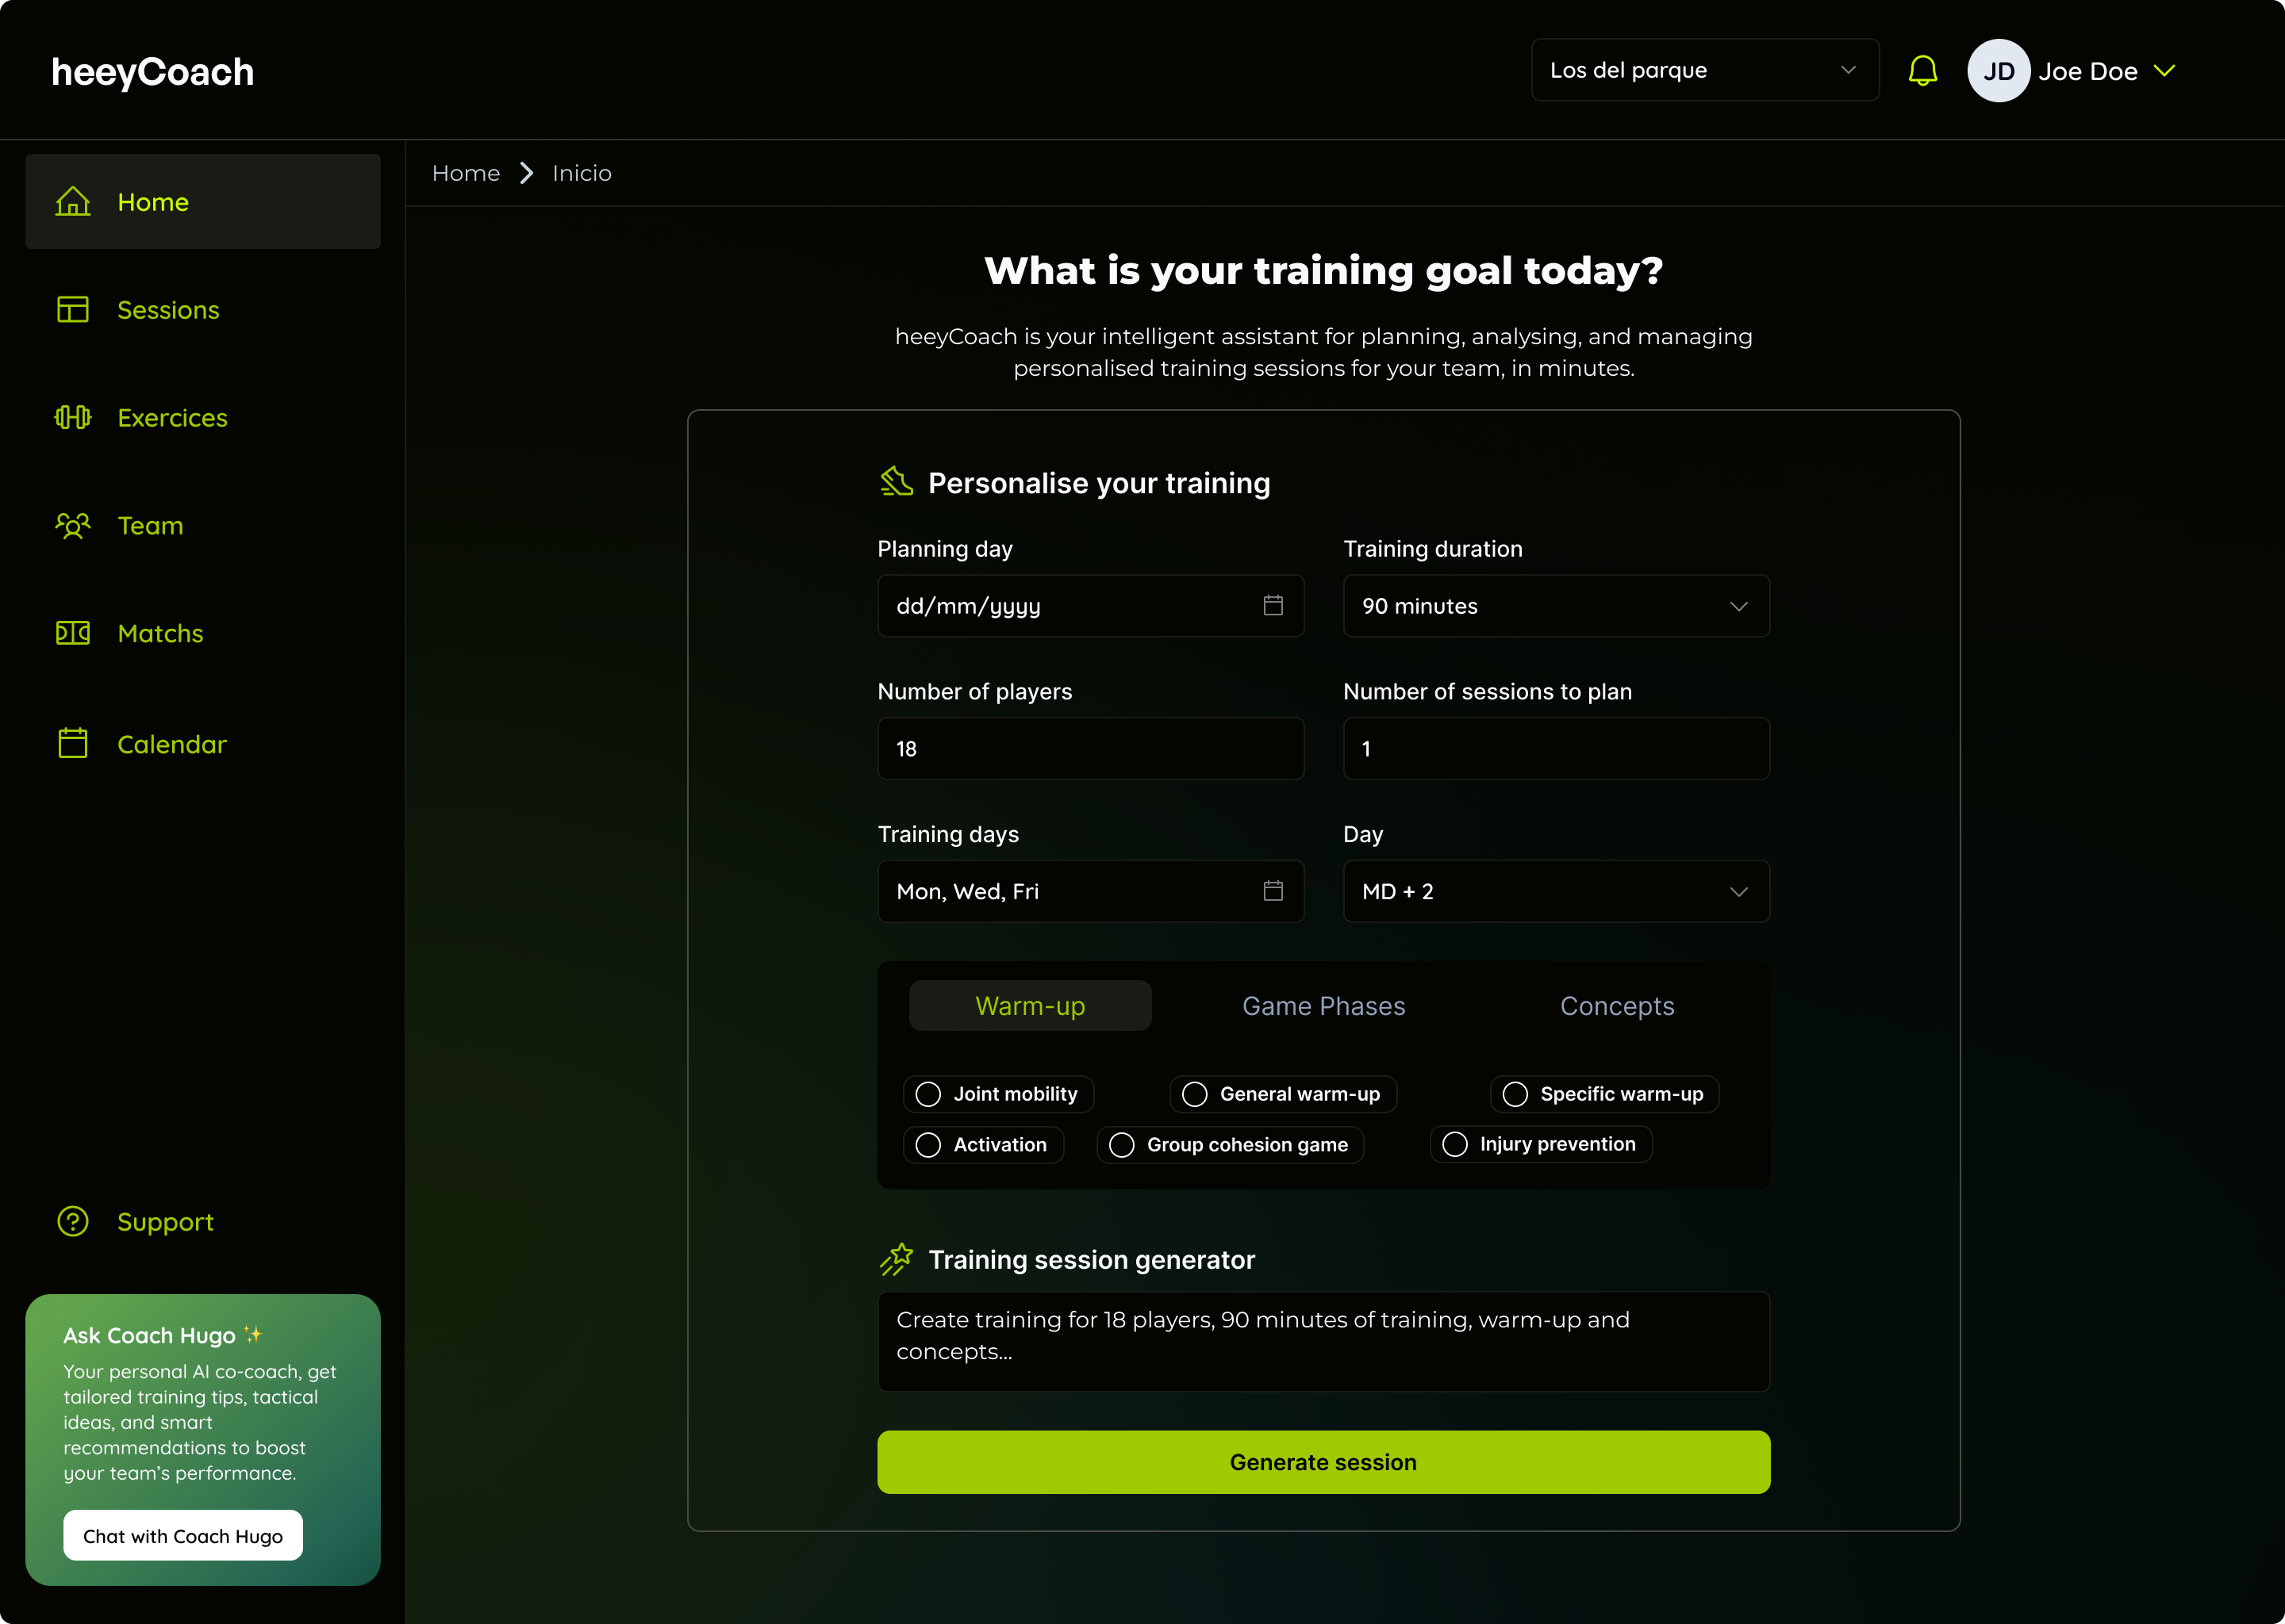
Task: Open the Team people icon
Action: click(x=73, y=526)
